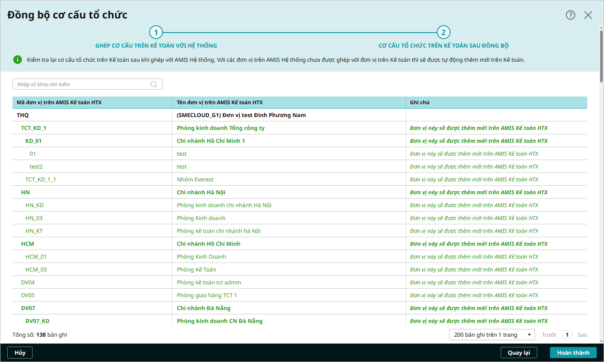Open the help question mark icon
Image resolution: width=604 pixels, height=362 pixels.
[x=570, y=15]
